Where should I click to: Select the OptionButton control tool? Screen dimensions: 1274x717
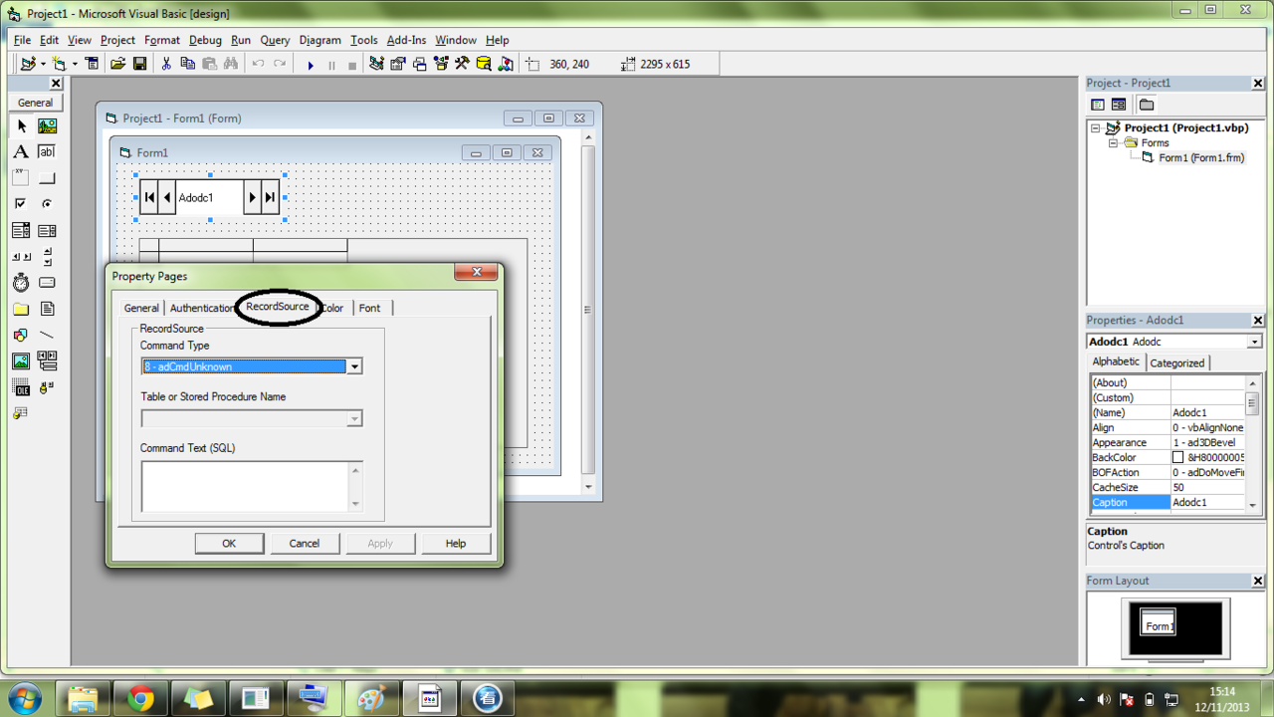click(x=47, y=204)
